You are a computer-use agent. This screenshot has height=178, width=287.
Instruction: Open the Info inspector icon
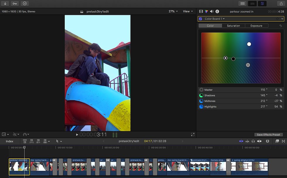pos(217,11)
